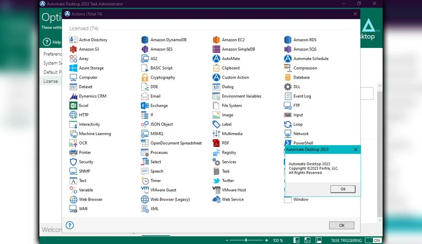Click the Twitter bird icon
The width and height of the screenshot is (422, 244).
tap(217, 180)
